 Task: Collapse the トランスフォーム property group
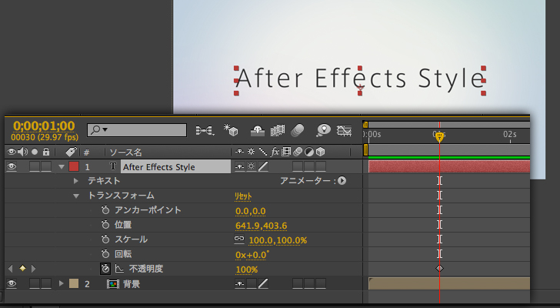tap(75, 196)
